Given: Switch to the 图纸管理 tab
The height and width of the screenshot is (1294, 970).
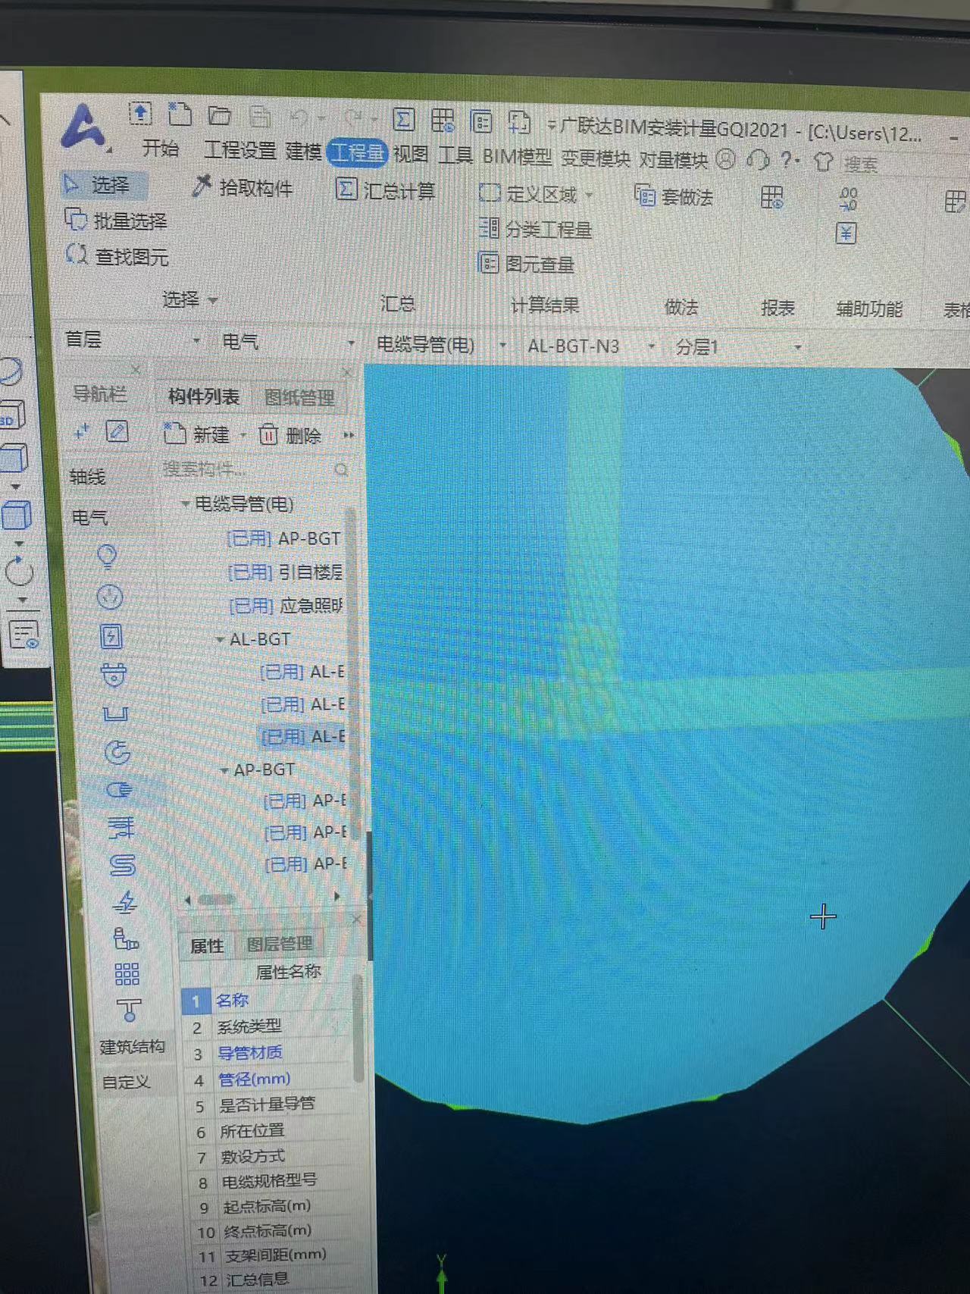Looking at the screenshot, I should point(299,397).
